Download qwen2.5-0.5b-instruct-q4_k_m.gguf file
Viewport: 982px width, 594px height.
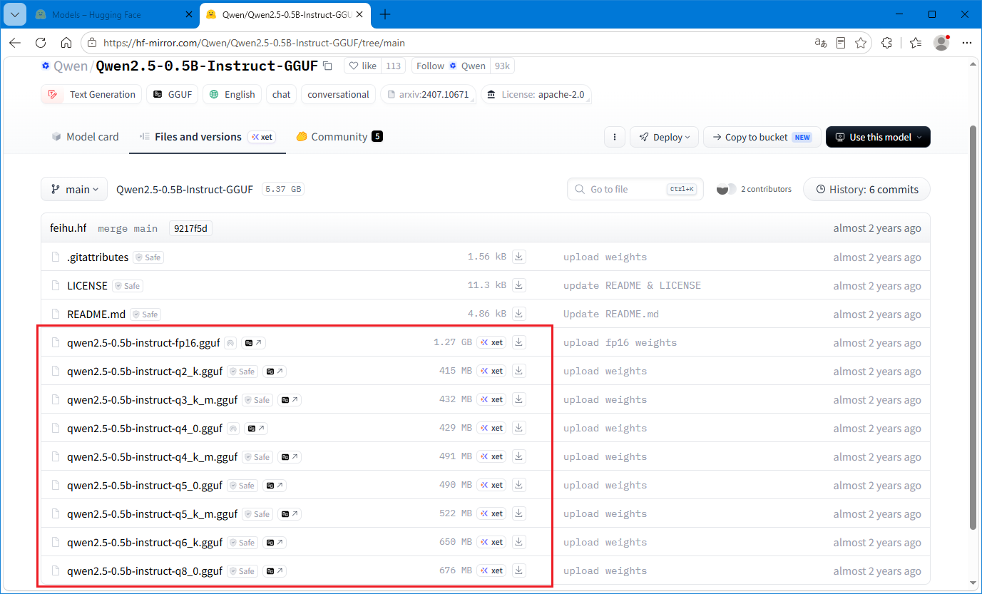519,456
